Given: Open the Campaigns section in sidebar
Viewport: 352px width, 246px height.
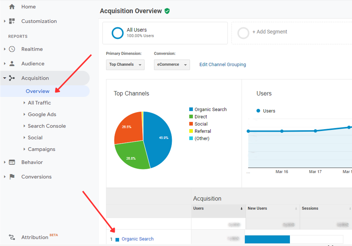Looking at the screenshot, I should pos(41,149).
